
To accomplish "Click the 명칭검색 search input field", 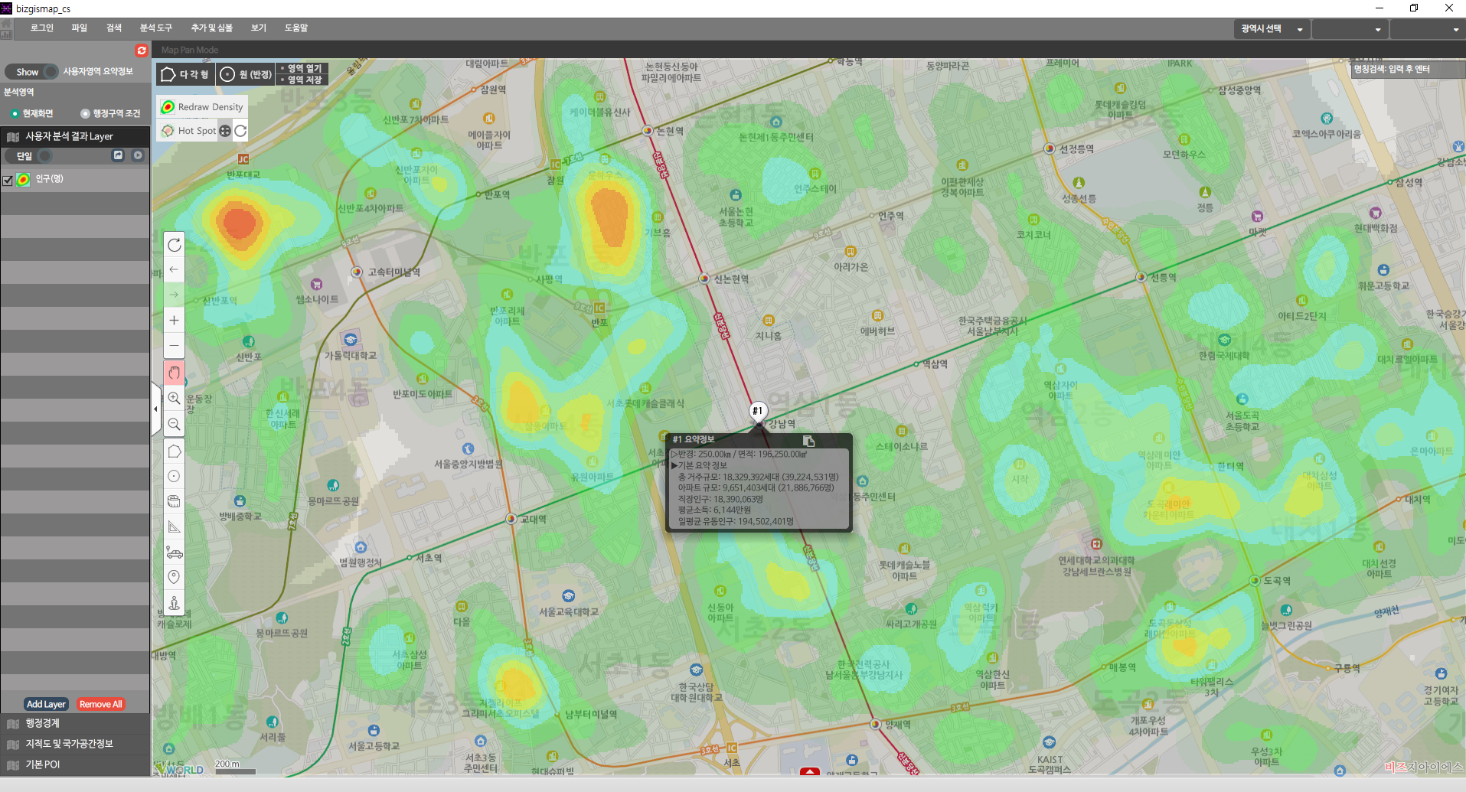I will click(1407, 70).
